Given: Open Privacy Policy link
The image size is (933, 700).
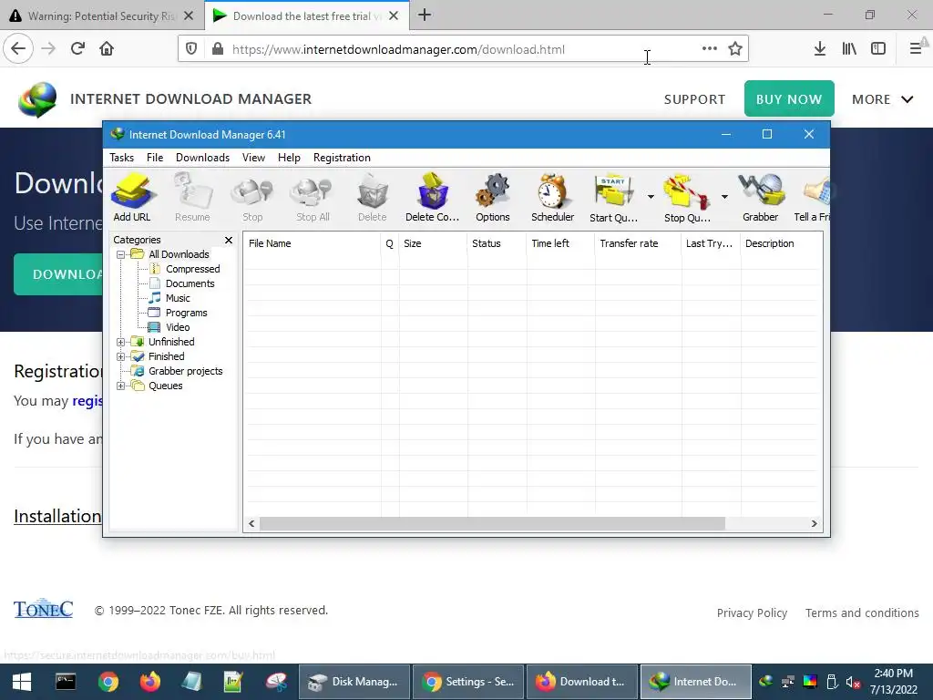Looking at the screenshot, I should (752, 613).
